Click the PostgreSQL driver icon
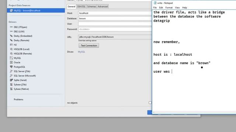 (11, 67)
